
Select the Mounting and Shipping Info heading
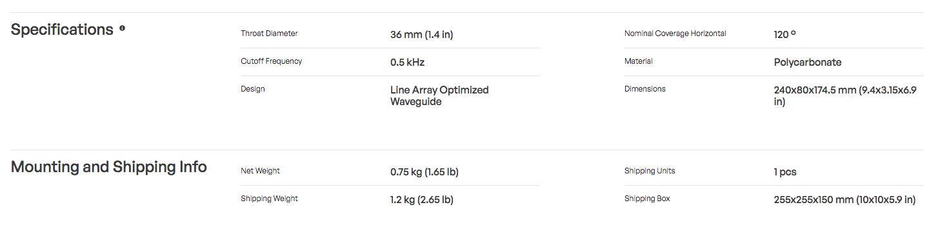(x=109, y=167)
